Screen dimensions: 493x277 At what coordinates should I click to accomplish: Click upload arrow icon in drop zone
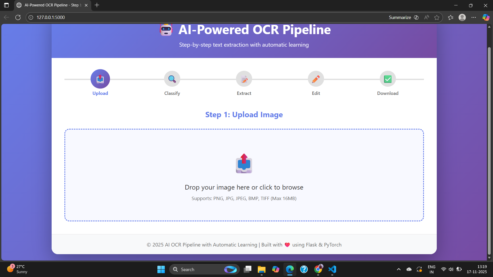click(x=244, y=163)
